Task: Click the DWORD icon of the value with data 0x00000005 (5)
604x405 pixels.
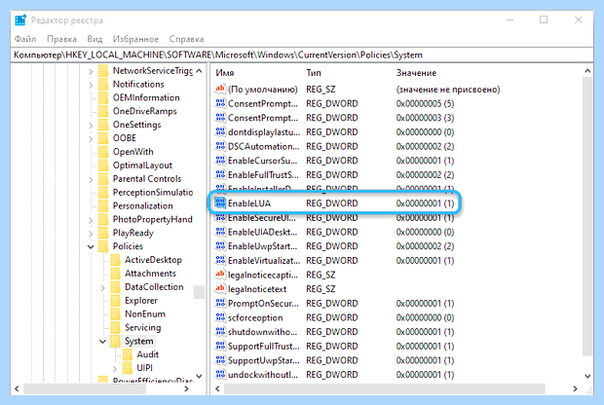Action: pos(220,103)
